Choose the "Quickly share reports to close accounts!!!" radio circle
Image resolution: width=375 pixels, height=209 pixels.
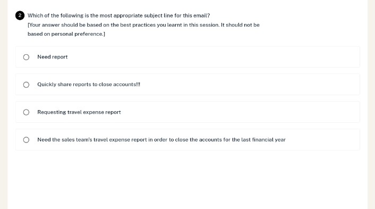tap(27, 85)
